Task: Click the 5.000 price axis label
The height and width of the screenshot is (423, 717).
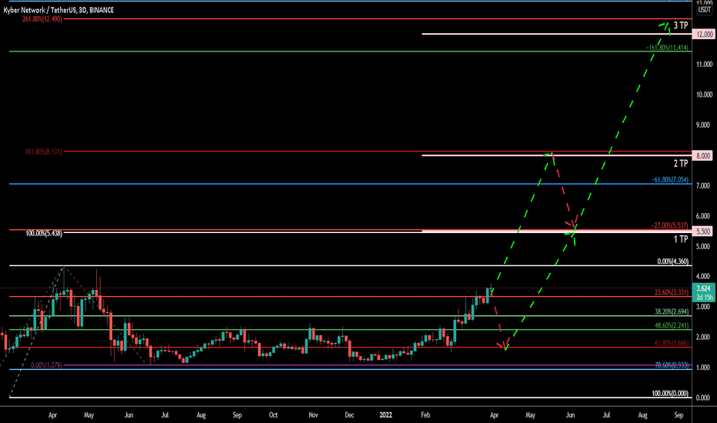Action: 704,246
